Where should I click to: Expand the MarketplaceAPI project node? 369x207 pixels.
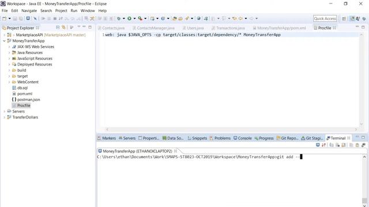[x=4, y=35]
